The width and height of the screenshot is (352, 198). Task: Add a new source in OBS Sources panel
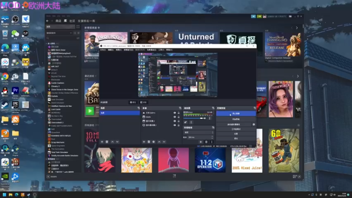tap(144, 142)
